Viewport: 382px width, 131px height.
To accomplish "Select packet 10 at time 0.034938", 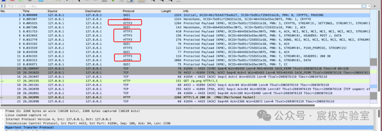I will (x=185, y=52).
